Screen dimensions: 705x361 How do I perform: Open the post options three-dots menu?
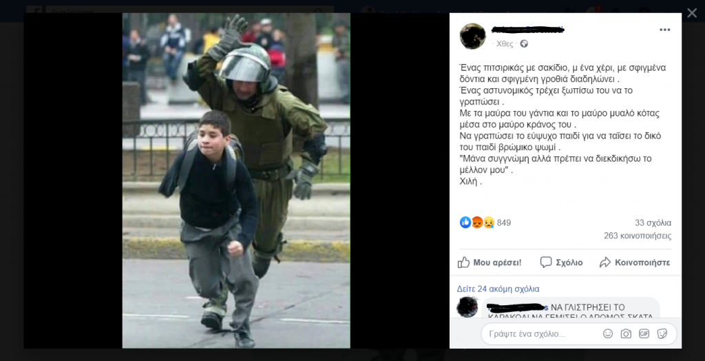[x=664, y=30]
